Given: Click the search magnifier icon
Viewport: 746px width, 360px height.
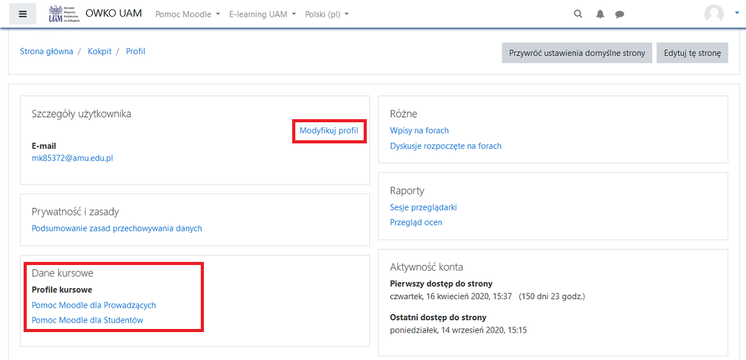Looking at the screenshot, I should pos(578,14).
